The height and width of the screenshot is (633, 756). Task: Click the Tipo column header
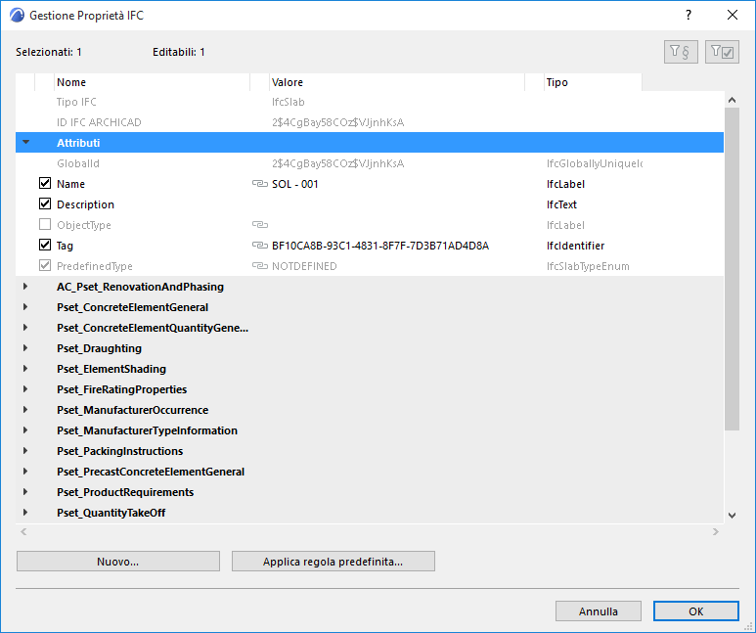coord(593,82)
